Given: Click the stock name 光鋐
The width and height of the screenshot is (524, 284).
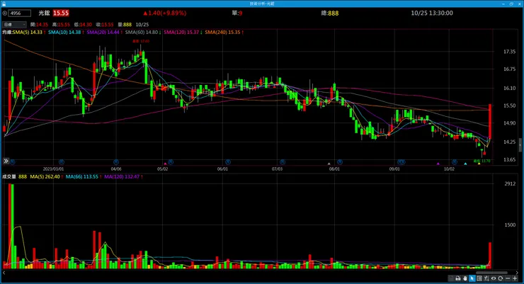Looking at the screenshot, I should (x=44, y=13).
